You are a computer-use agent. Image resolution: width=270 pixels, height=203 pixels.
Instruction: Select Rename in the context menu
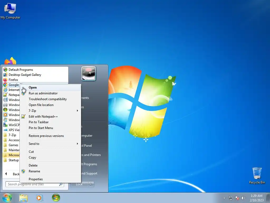click(x=50, y=171)
